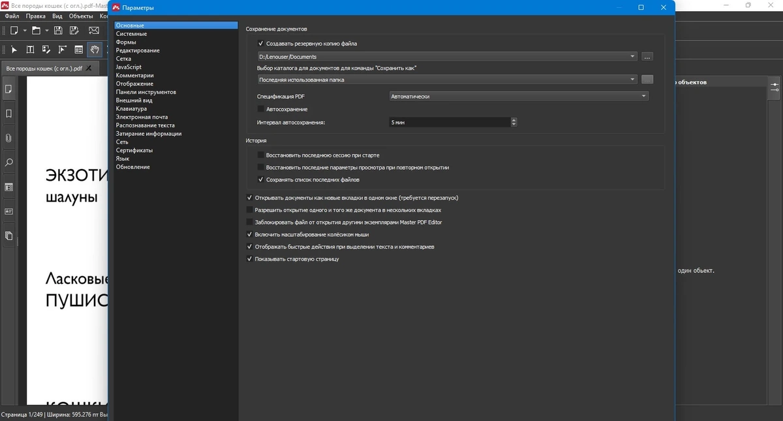Screen dimensions: 783x421
Task: Enable the Автосохранение checkbox
Action: coord(261,109)
